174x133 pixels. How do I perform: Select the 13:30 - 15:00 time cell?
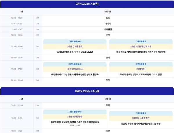tap(17, 46)
